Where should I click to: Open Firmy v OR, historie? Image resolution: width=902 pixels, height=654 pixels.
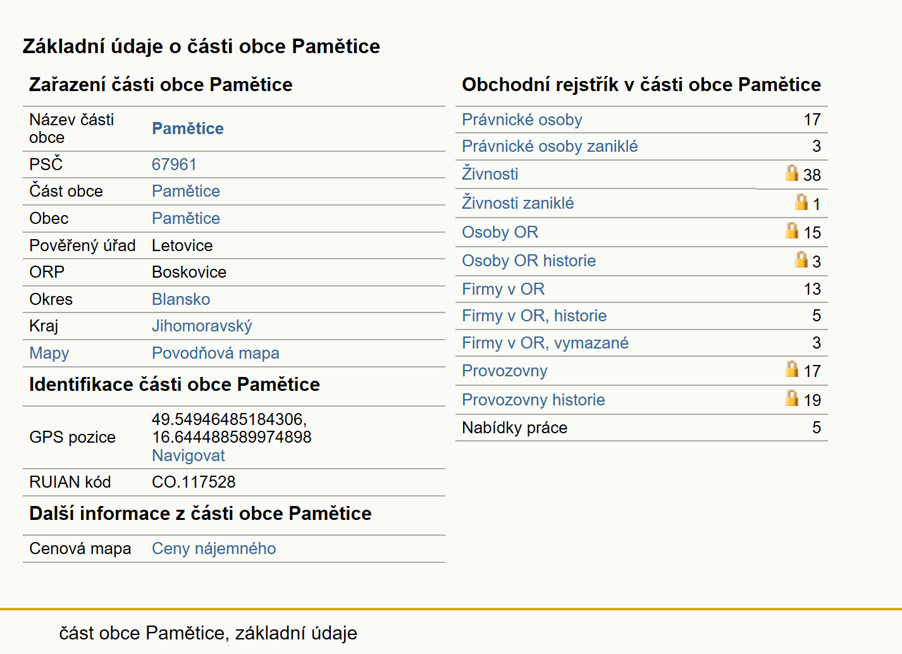[x=534, y=316]
